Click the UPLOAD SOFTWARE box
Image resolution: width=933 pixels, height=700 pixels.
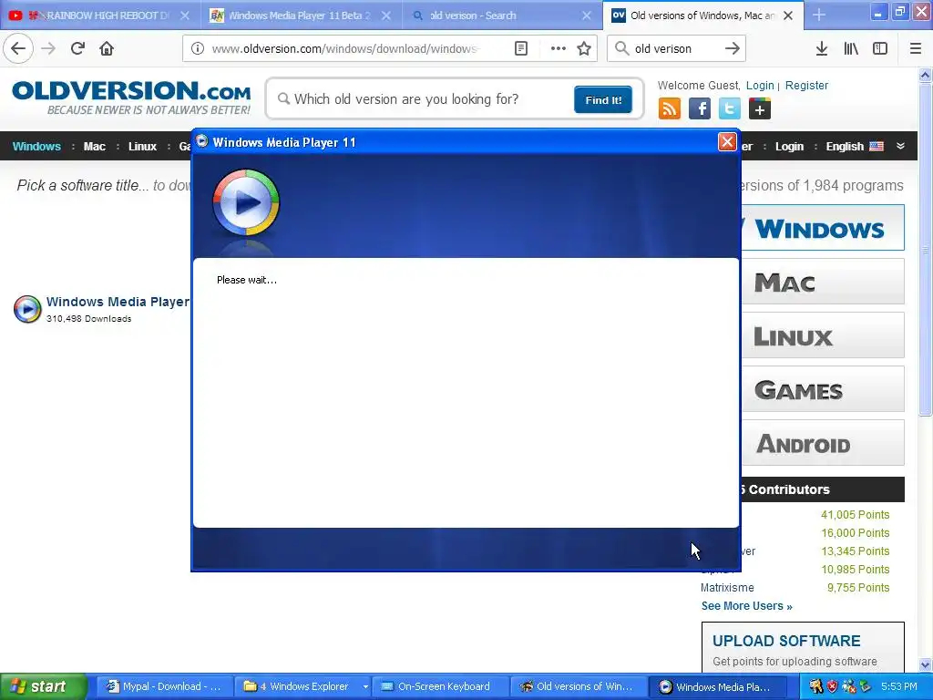[x=803, y=648]
